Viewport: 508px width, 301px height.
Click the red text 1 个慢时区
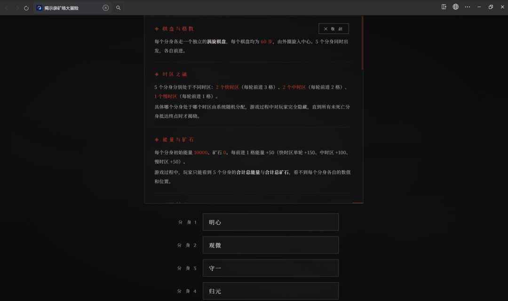point(166,96)
